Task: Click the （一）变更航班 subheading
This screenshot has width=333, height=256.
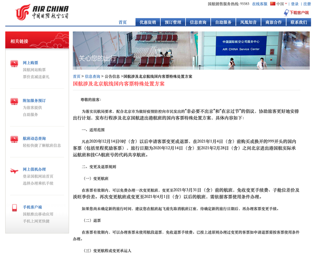Action: pos(96,179)
